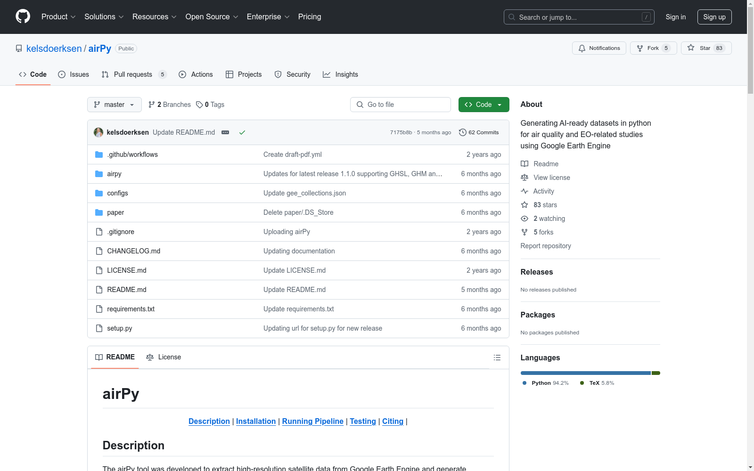Fork this repository
This screenshot has width=754, height=471.
[x=653, y=48]
